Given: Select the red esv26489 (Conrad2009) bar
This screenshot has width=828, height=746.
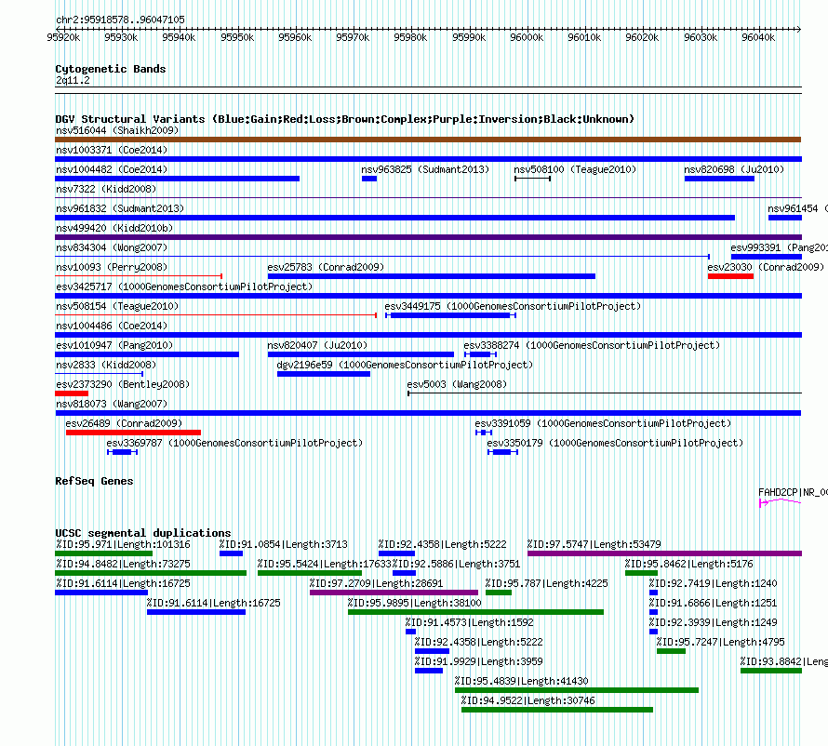Looking at the screenshot, I should (134, 433).
